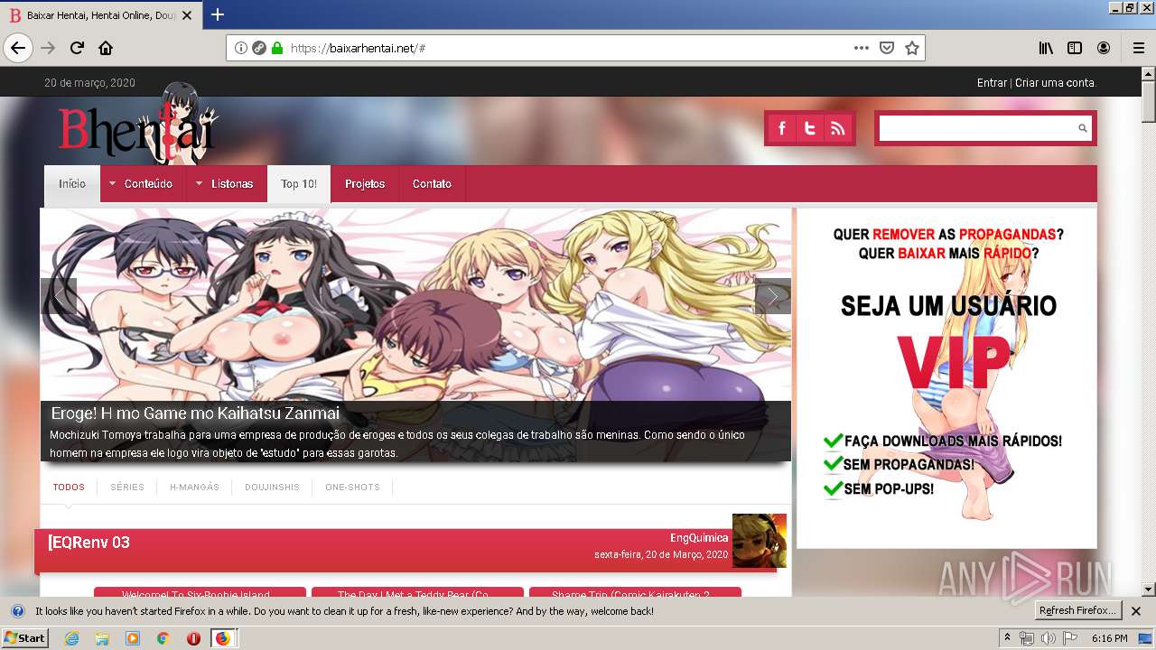The height and width of the screenshot is (650, 1156).
Task: Open the Eroge! H mo Game slide title
Action: click(195, 413)
